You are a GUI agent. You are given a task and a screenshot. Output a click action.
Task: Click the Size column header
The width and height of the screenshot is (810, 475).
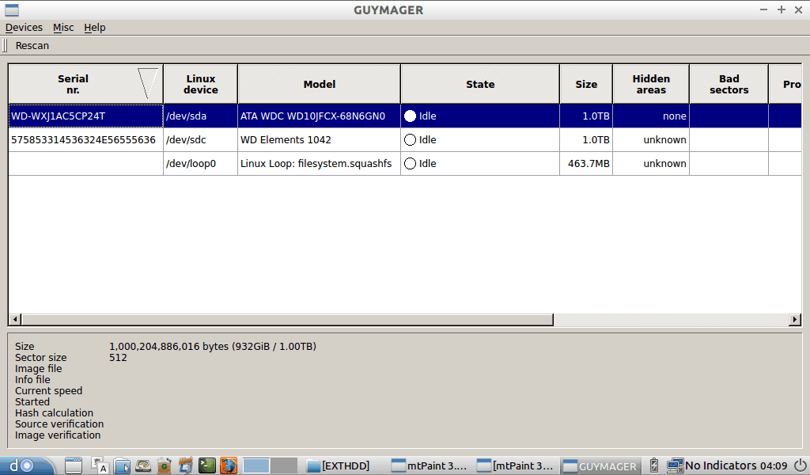(x=586, y=84)
